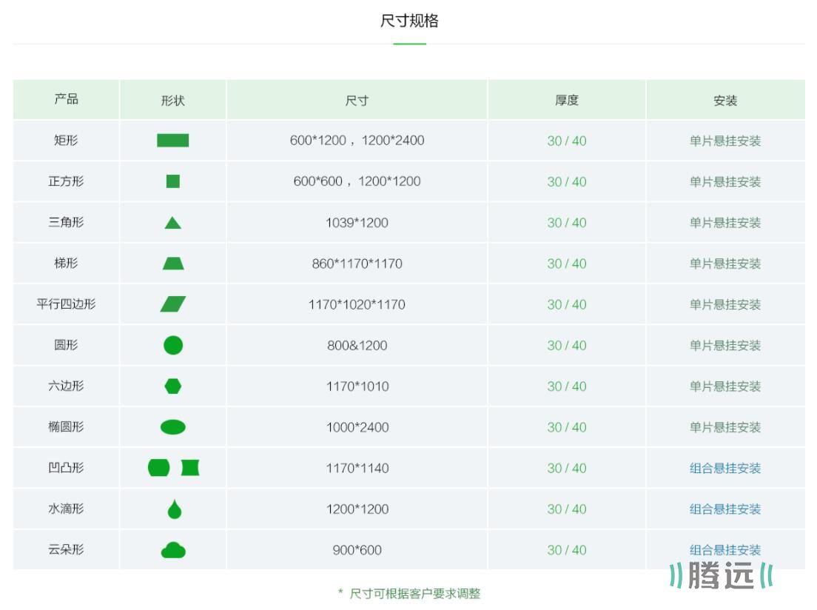Select the 1039*1200 size cell
The width and height of the screenshot is (817, 610).
[x=357, y=223]
